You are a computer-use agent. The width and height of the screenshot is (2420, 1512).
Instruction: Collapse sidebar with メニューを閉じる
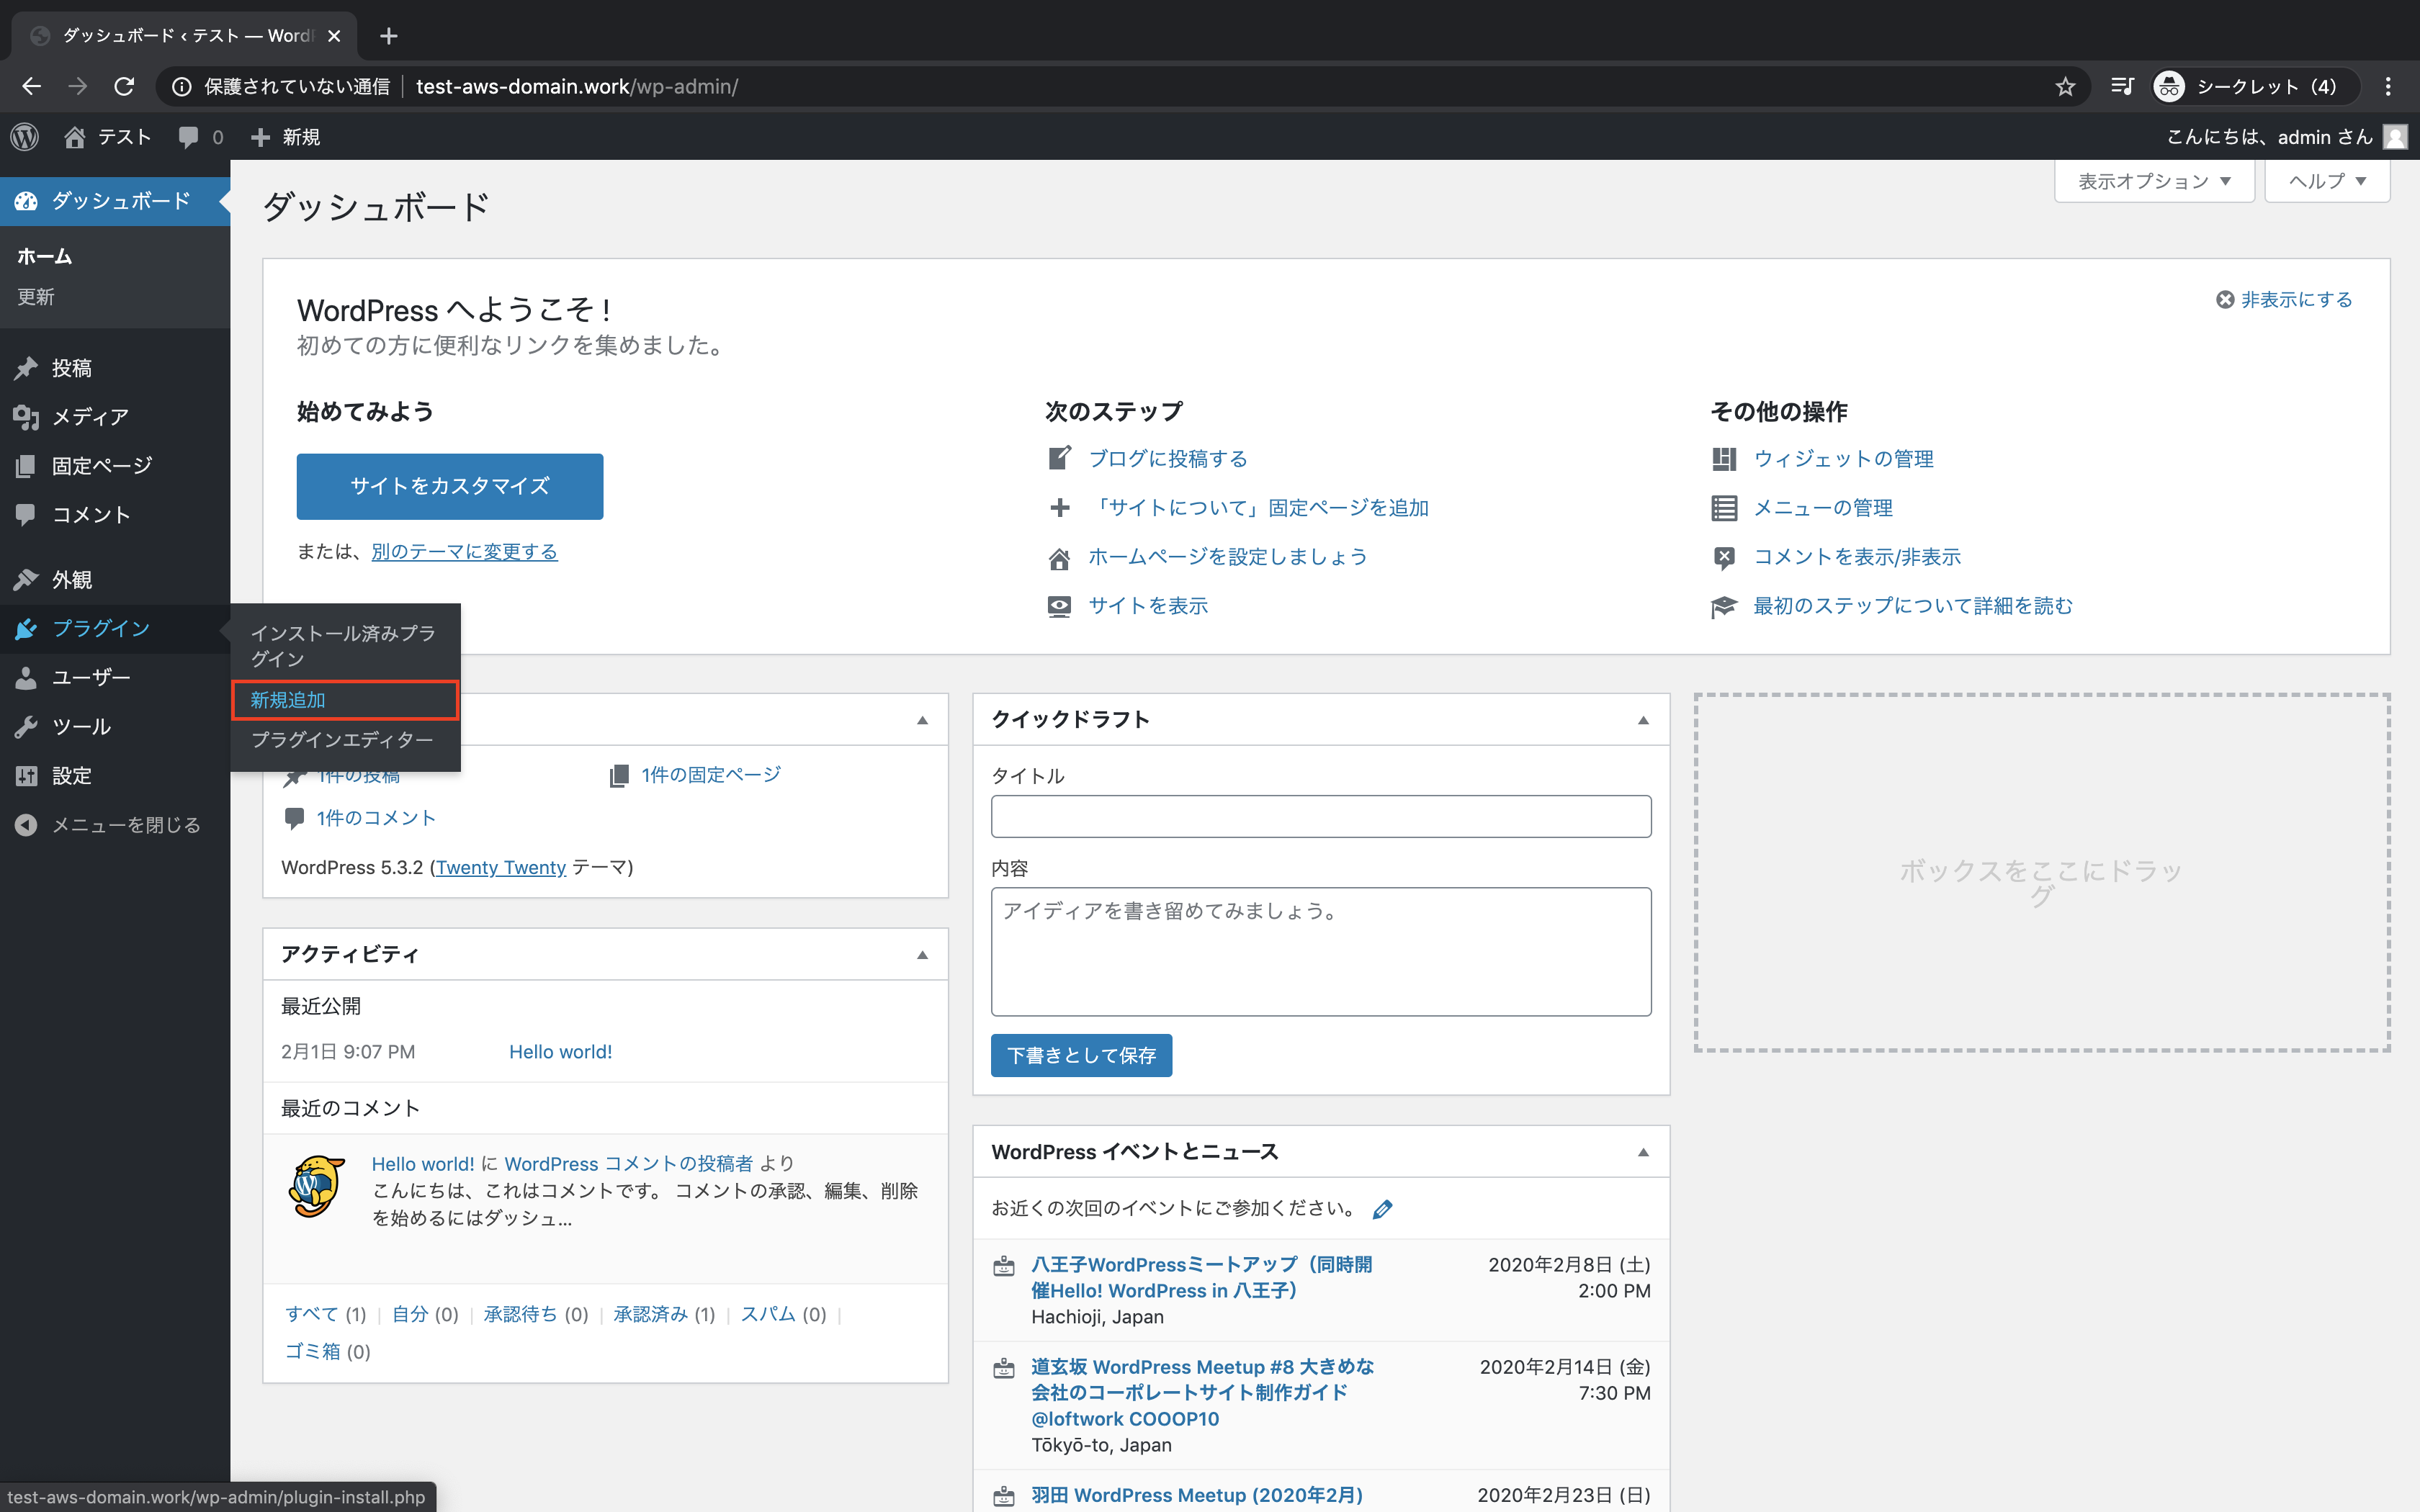[125, 825]
